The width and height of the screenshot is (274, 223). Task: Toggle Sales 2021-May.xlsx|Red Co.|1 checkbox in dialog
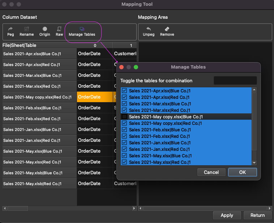[x=124, y=162]
